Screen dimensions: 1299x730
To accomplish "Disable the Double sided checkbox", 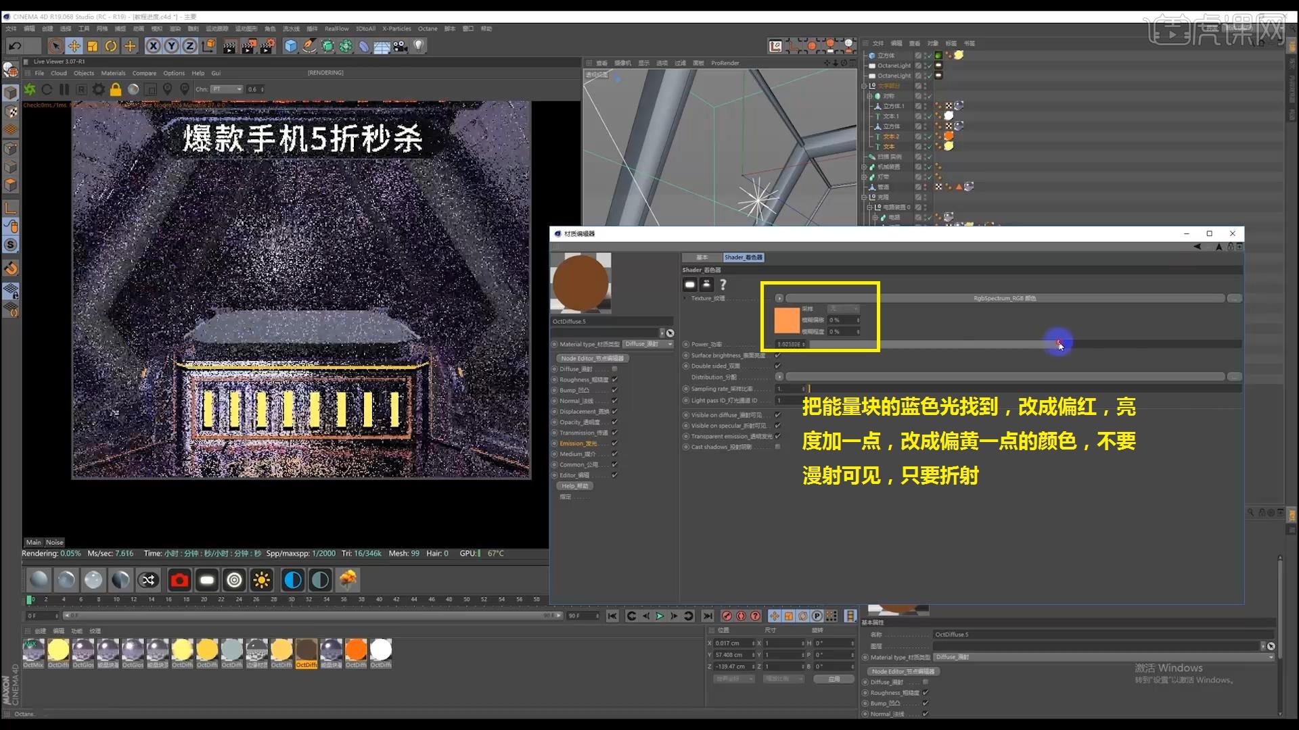I will 777,366.
